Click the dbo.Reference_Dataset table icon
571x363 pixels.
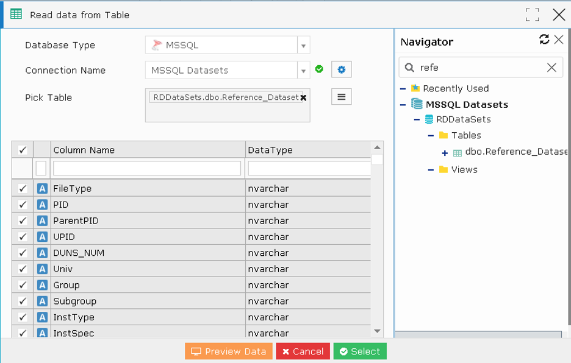[x=458, y=153]
